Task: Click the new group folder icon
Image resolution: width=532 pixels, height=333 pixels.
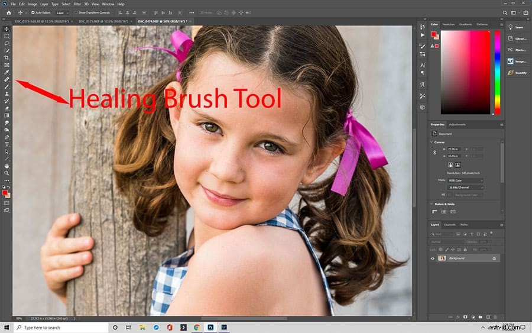Action: pyautogui.click(x=481, y=317)
